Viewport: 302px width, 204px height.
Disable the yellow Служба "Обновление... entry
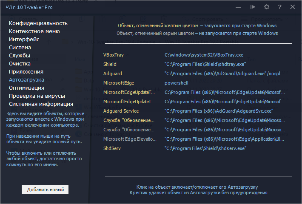click(x=129, y=120)
